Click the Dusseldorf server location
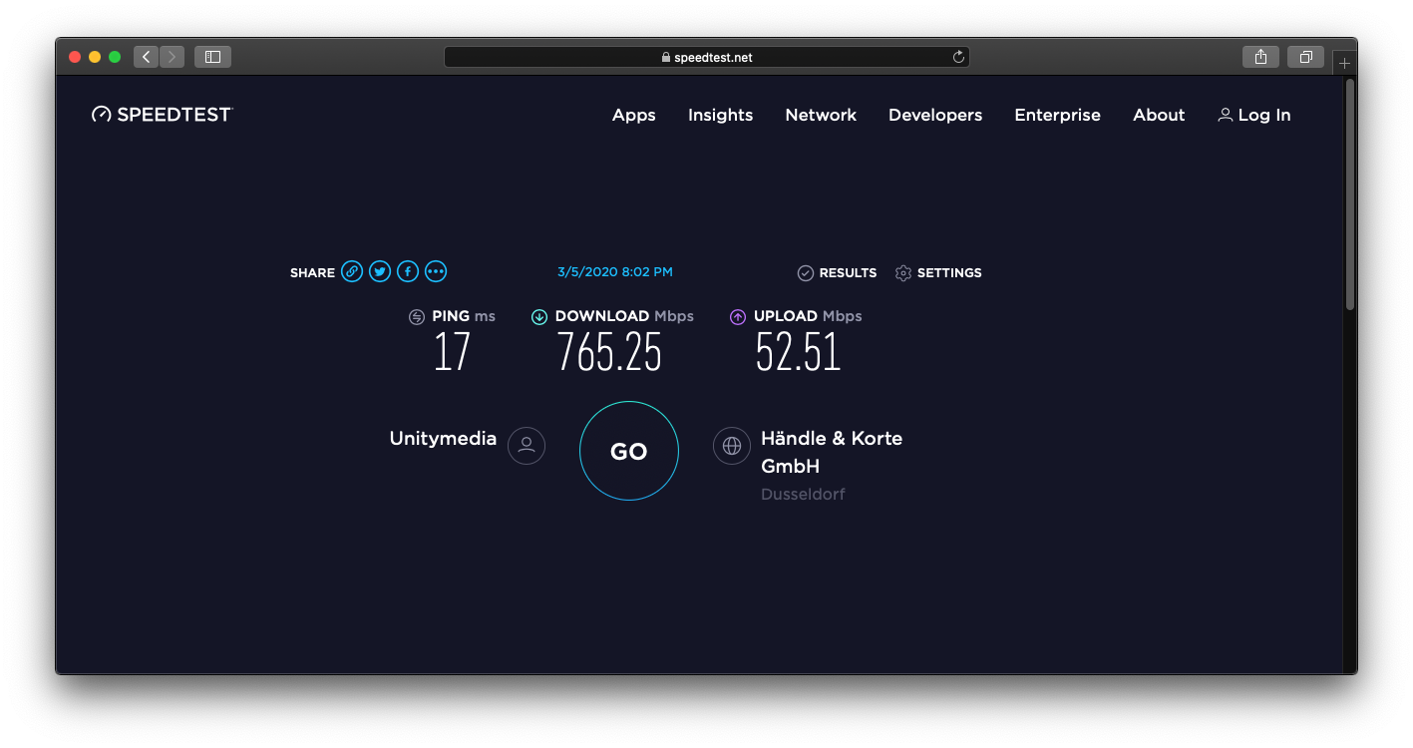 click(x=803, y=494)
